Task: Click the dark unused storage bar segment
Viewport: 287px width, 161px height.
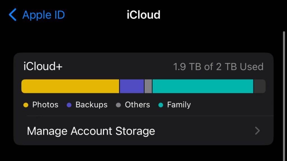Action: click(x=260, y=86)
